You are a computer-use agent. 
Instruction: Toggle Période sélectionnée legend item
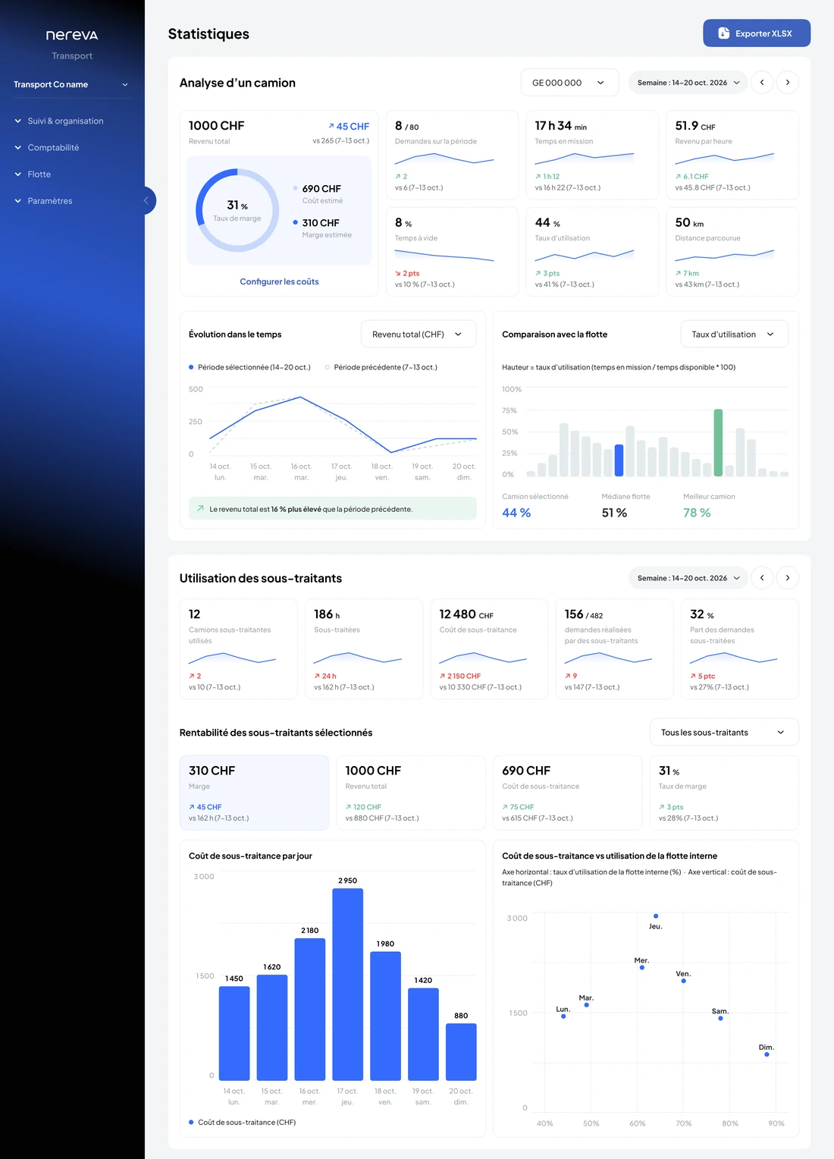pos(249,367)
